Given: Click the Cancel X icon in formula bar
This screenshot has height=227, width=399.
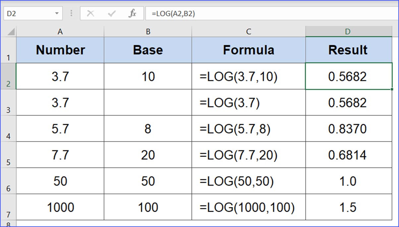Looking at the screenshot, I should (x=90, y=14).
